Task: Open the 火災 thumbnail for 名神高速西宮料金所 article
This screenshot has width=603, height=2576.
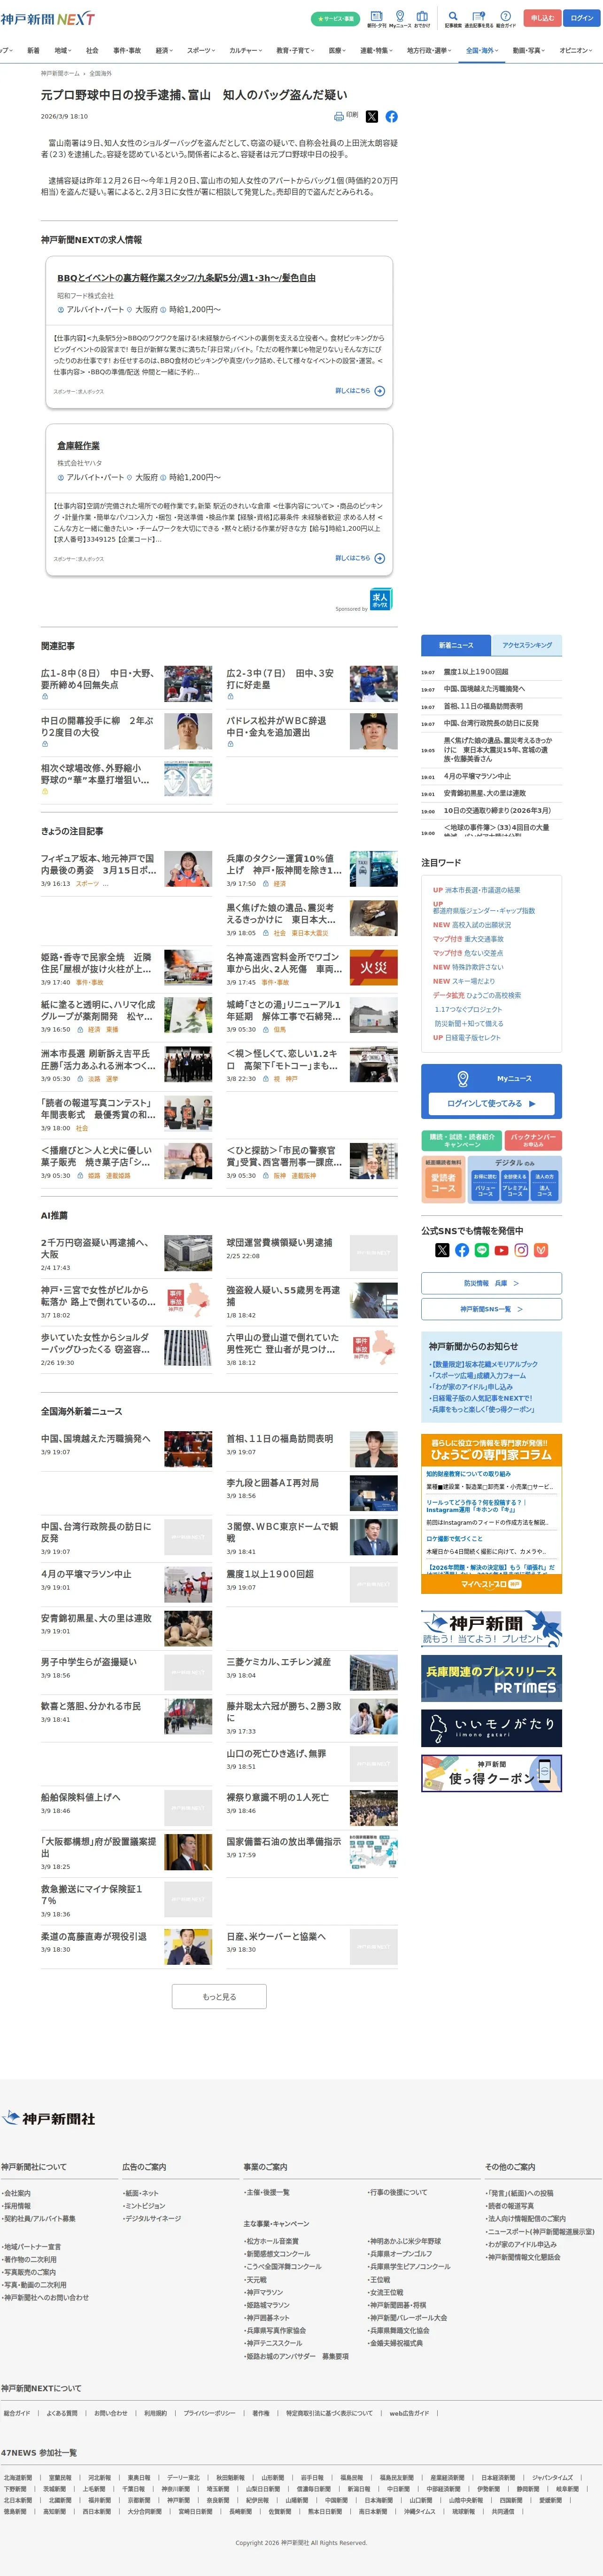Action: pos(373,967)
